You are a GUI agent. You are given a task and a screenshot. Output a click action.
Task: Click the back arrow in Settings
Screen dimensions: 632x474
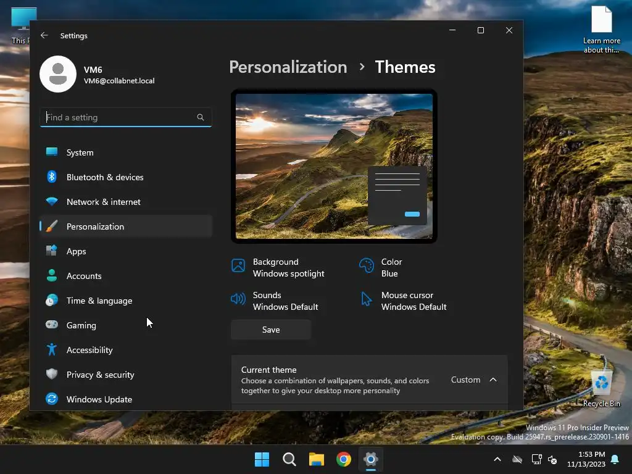tap(44, 35)
